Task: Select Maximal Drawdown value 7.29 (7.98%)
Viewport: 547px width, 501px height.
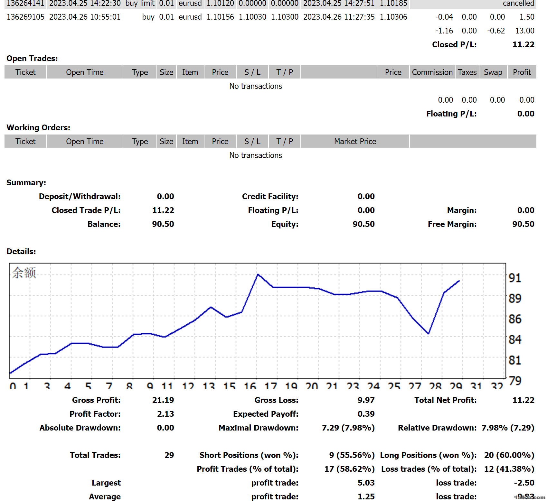Action: 348,428
